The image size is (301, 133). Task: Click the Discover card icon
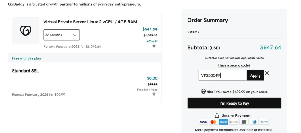click(233, 122)
